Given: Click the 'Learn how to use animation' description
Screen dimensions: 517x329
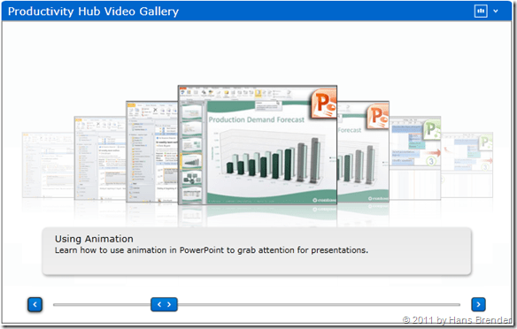Looking at the screenshot, I should coord(212,250).
